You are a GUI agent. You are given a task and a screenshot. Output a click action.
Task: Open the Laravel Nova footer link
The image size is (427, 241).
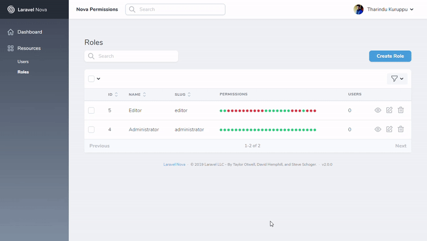(174, 165)
